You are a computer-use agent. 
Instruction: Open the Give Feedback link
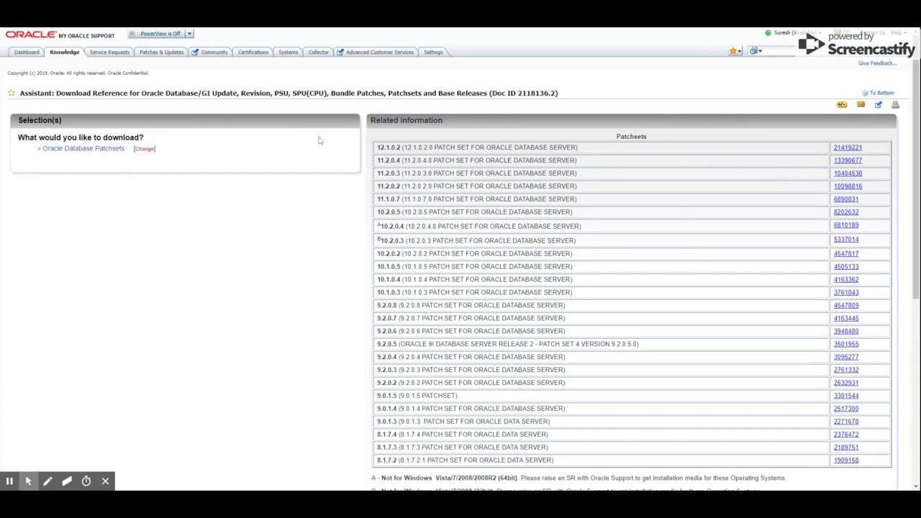click(877, 63)
